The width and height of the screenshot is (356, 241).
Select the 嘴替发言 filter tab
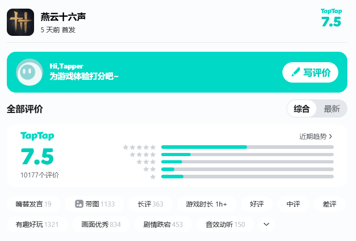[x=33, y=204]
